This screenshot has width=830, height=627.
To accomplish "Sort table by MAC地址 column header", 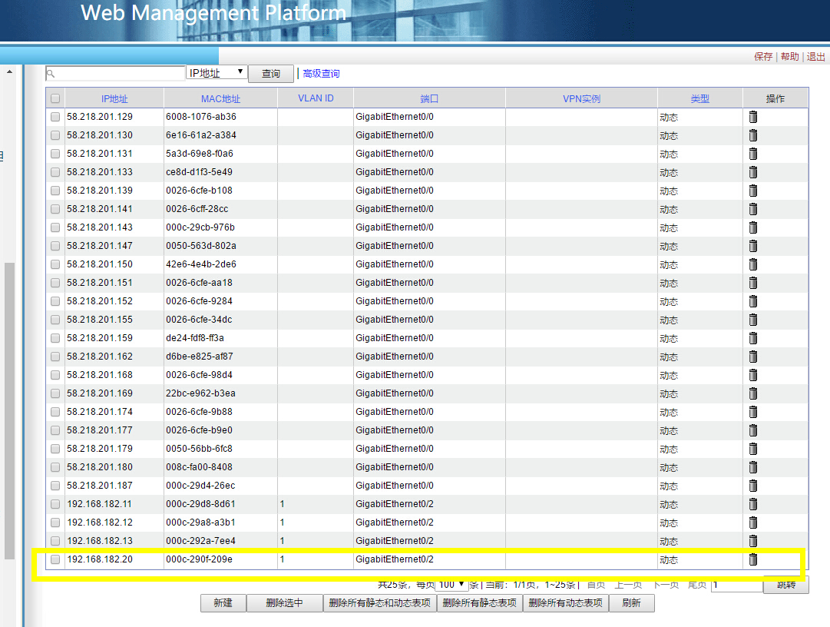I will tap(220, 98).
